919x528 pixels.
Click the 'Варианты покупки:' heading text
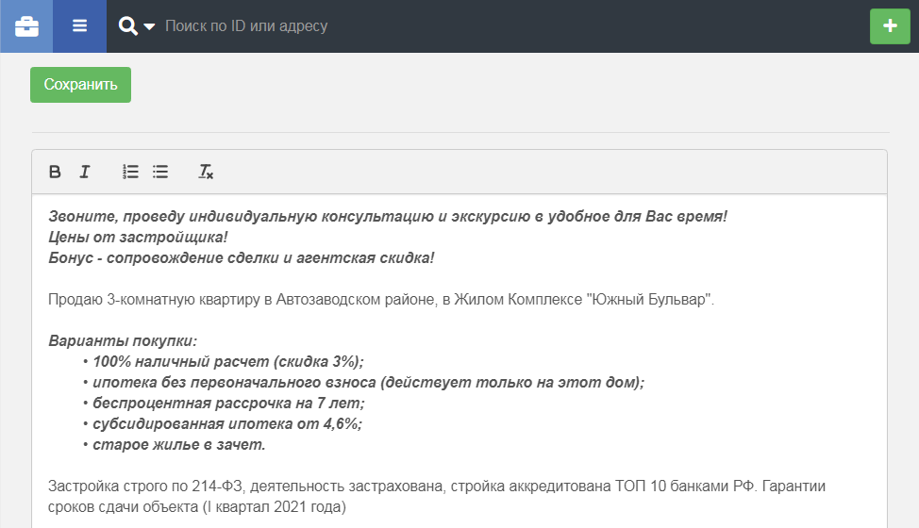(123, 340)
